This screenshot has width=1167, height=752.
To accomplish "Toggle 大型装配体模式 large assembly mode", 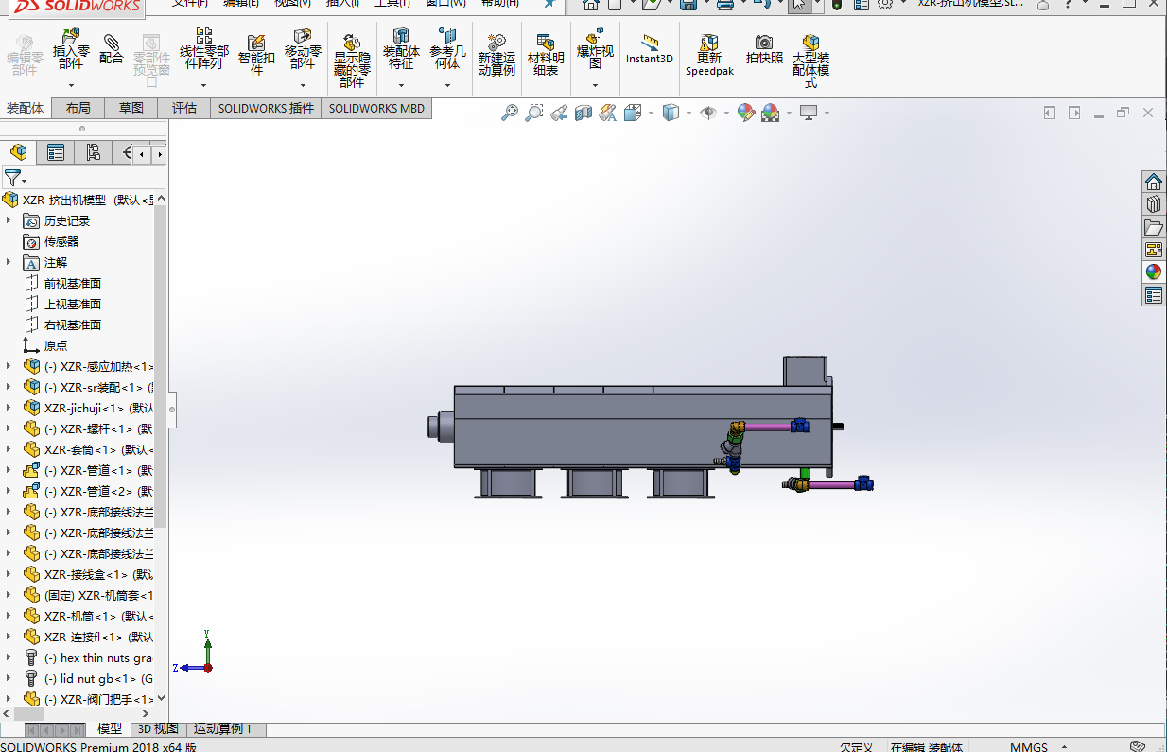I will (810, 61).
